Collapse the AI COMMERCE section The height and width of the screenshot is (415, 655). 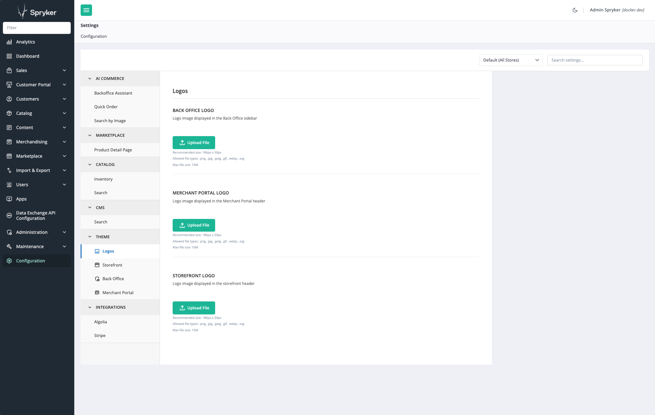tap(90, 78)
